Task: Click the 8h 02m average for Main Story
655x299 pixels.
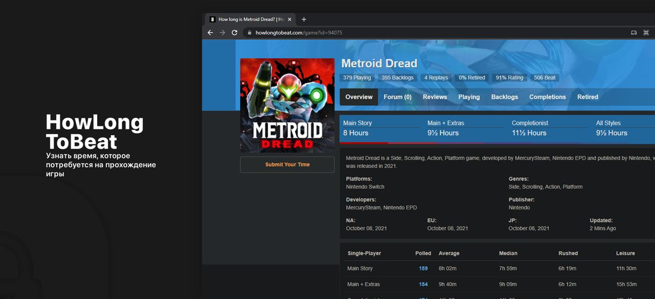Action: (x=448, y=268)
